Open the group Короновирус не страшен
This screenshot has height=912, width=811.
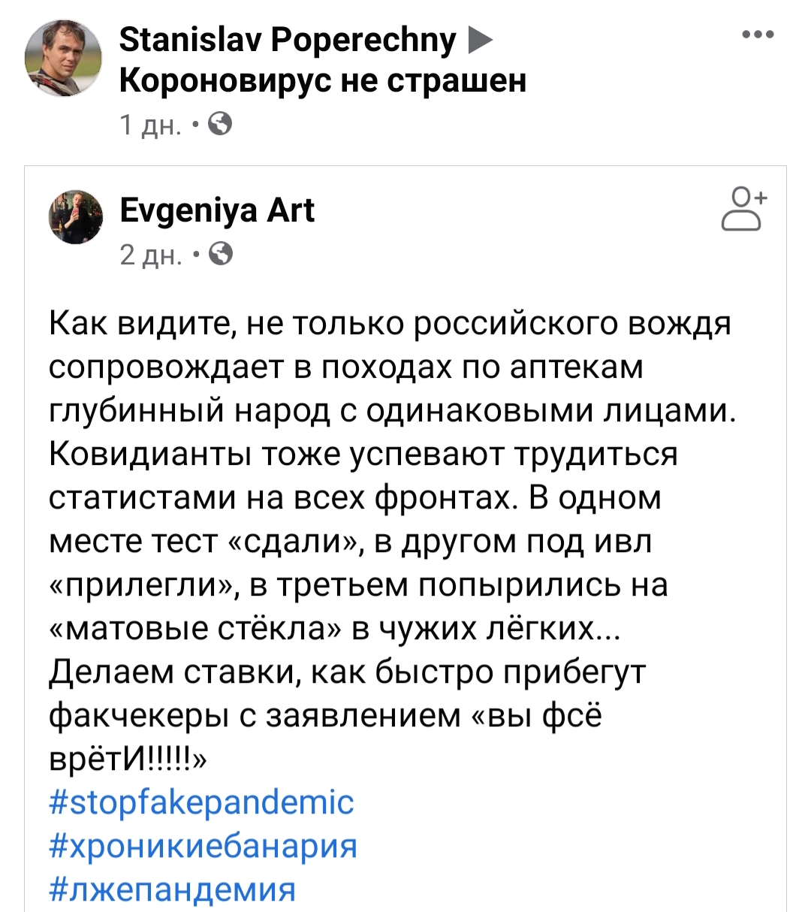323,80
